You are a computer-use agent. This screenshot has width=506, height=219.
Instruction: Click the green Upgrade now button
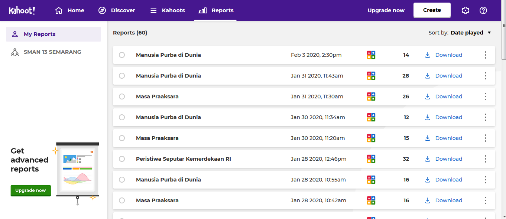pyautogui.click(x=30, y=190)
